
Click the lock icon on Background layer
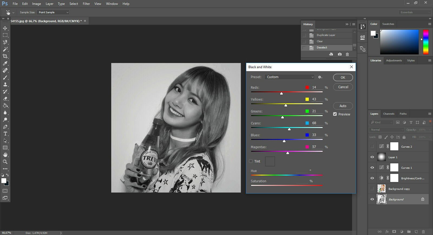click(x=423, y=199)
